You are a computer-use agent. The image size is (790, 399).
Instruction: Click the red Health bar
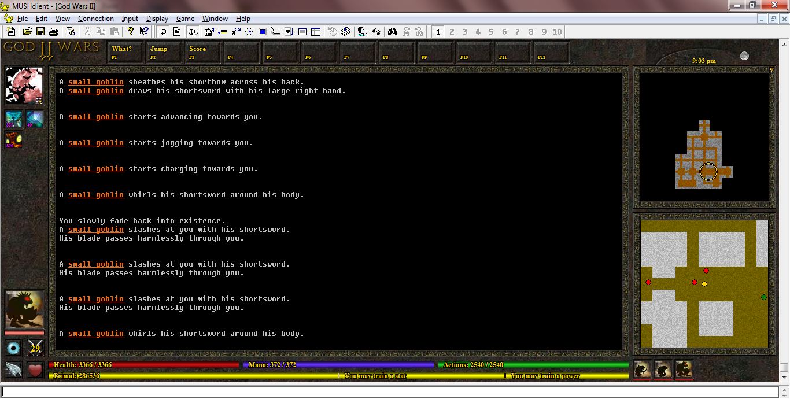coord(143,365)
